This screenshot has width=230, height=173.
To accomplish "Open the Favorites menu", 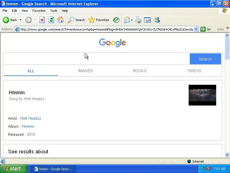I will pyautogui.click(x=39, y=11).
